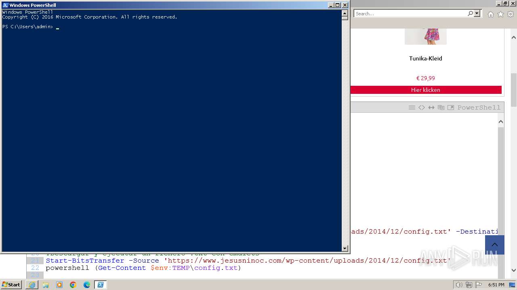Open the Tunika-Kleid product title
Viewport: 517px width, 290px height.
[425, 58]
